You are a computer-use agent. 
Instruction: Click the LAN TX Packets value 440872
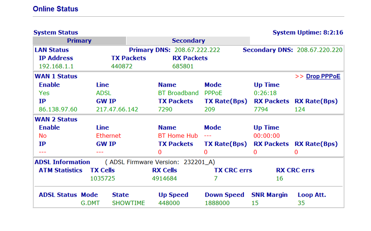pos(122,66)
